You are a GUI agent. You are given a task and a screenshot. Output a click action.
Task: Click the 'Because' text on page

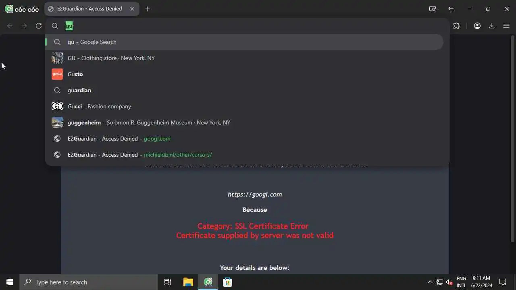pos(255,209)
